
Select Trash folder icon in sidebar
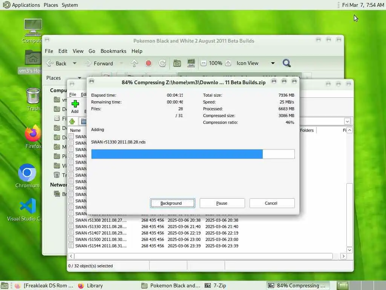57,175
